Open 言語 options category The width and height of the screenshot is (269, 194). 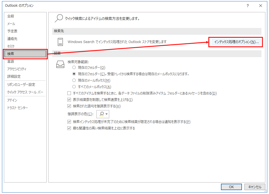point(25,61)
